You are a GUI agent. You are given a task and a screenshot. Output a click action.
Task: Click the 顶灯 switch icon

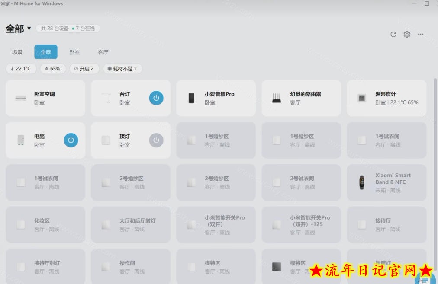[x=106, y=140]
